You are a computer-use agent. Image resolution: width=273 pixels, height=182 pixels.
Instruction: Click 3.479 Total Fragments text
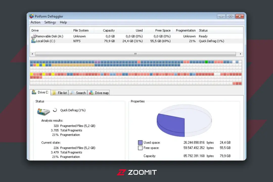click(66, 152)
